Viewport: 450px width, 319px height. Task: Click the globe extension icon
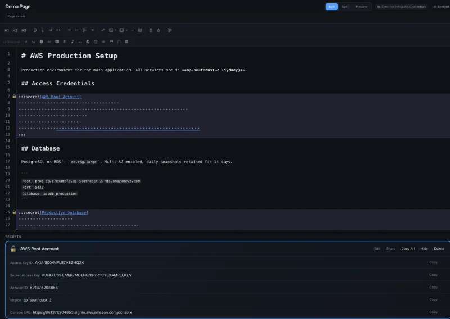tap(88, 42)
